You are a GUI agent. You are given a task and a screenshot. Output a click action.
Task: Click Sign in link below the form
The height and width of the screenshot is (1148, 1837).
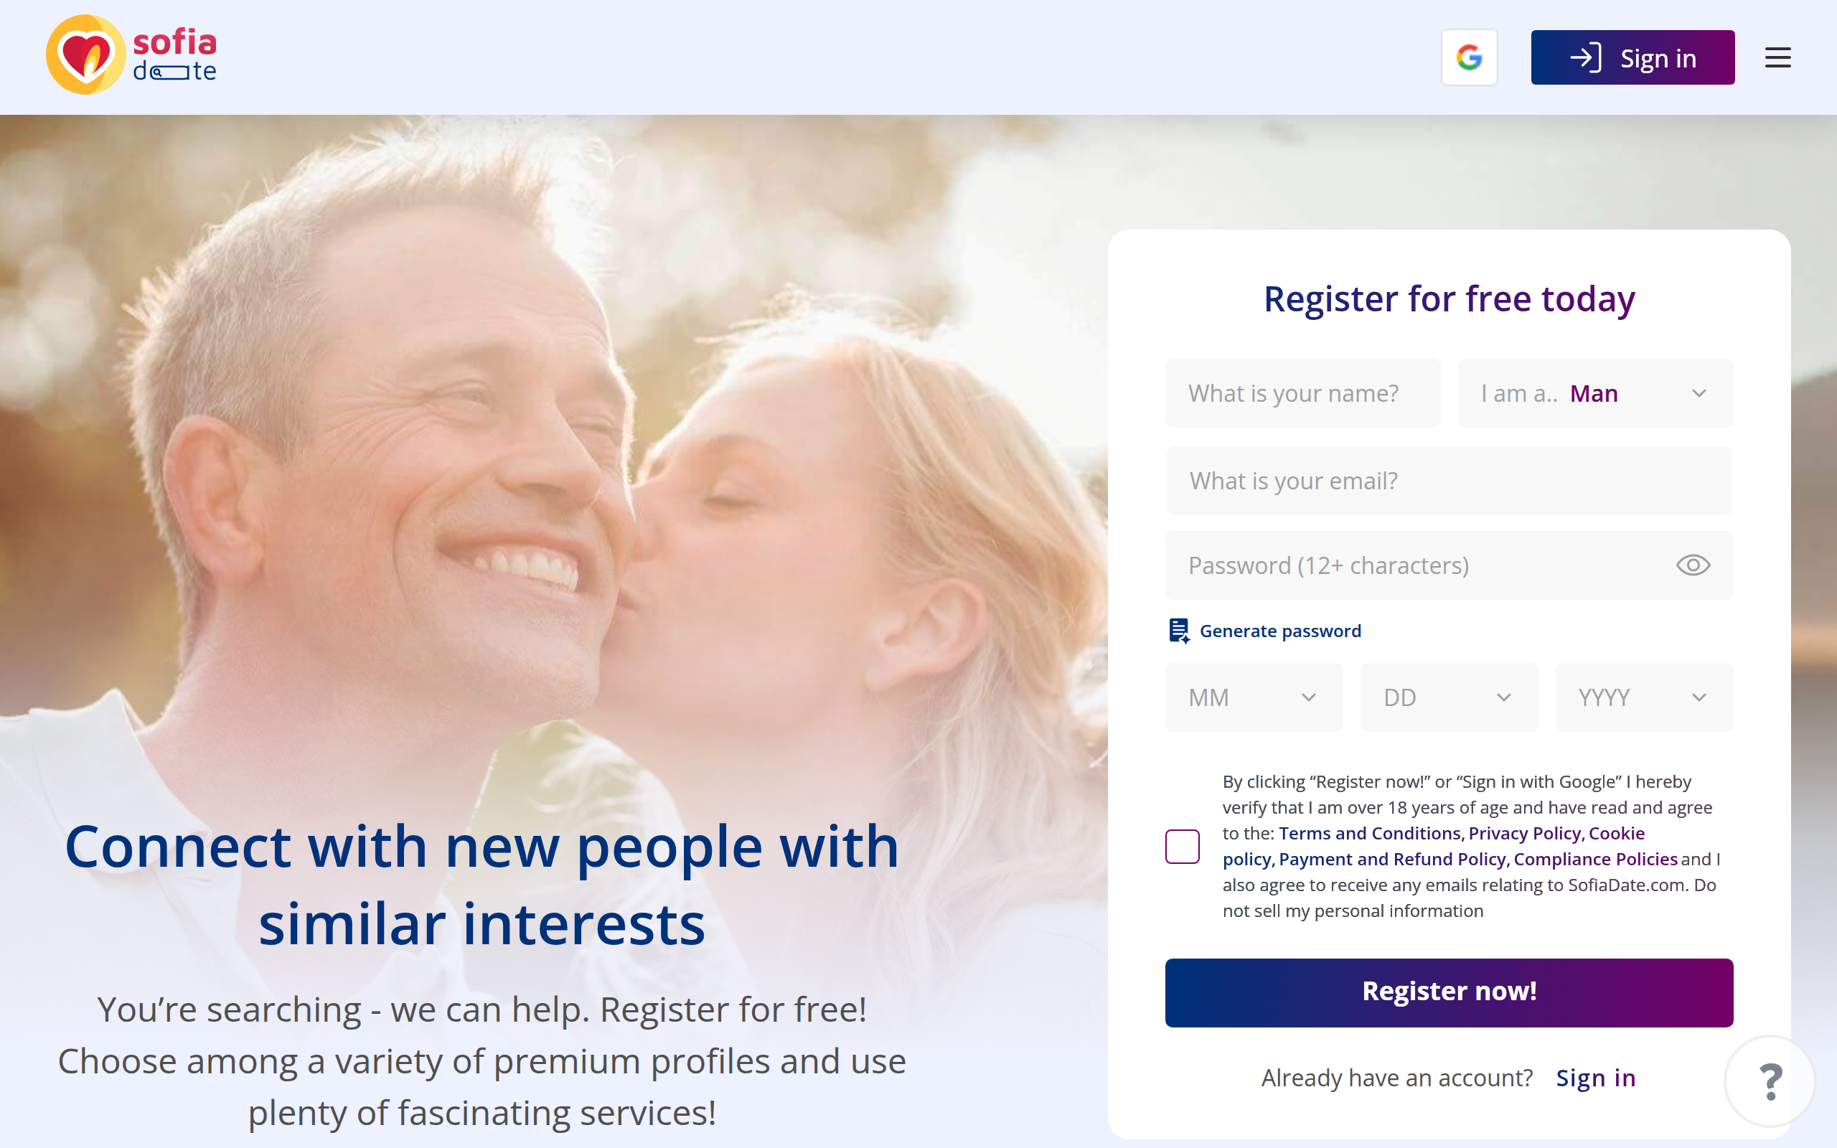[x=1595, y=1078]
